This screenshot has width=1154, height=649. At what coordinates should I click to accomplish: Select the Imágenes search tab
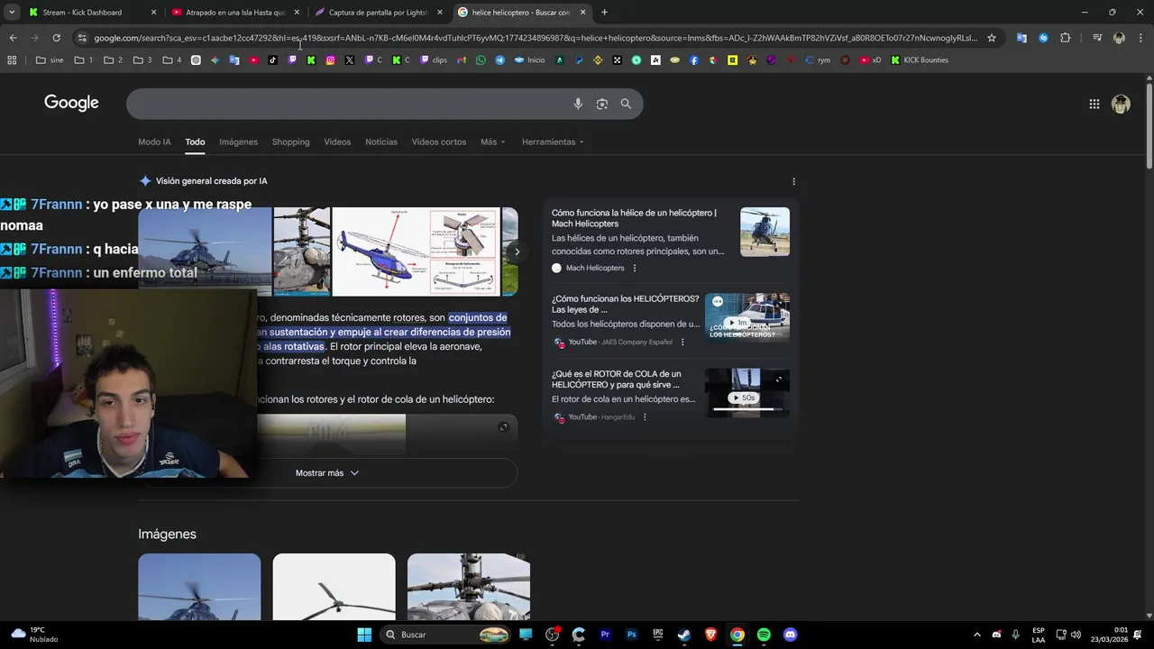[x=238, y=142]
